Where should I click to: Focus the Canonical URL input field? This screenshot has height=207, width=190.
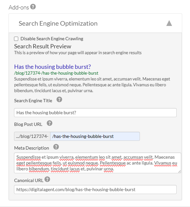[95, 189]
